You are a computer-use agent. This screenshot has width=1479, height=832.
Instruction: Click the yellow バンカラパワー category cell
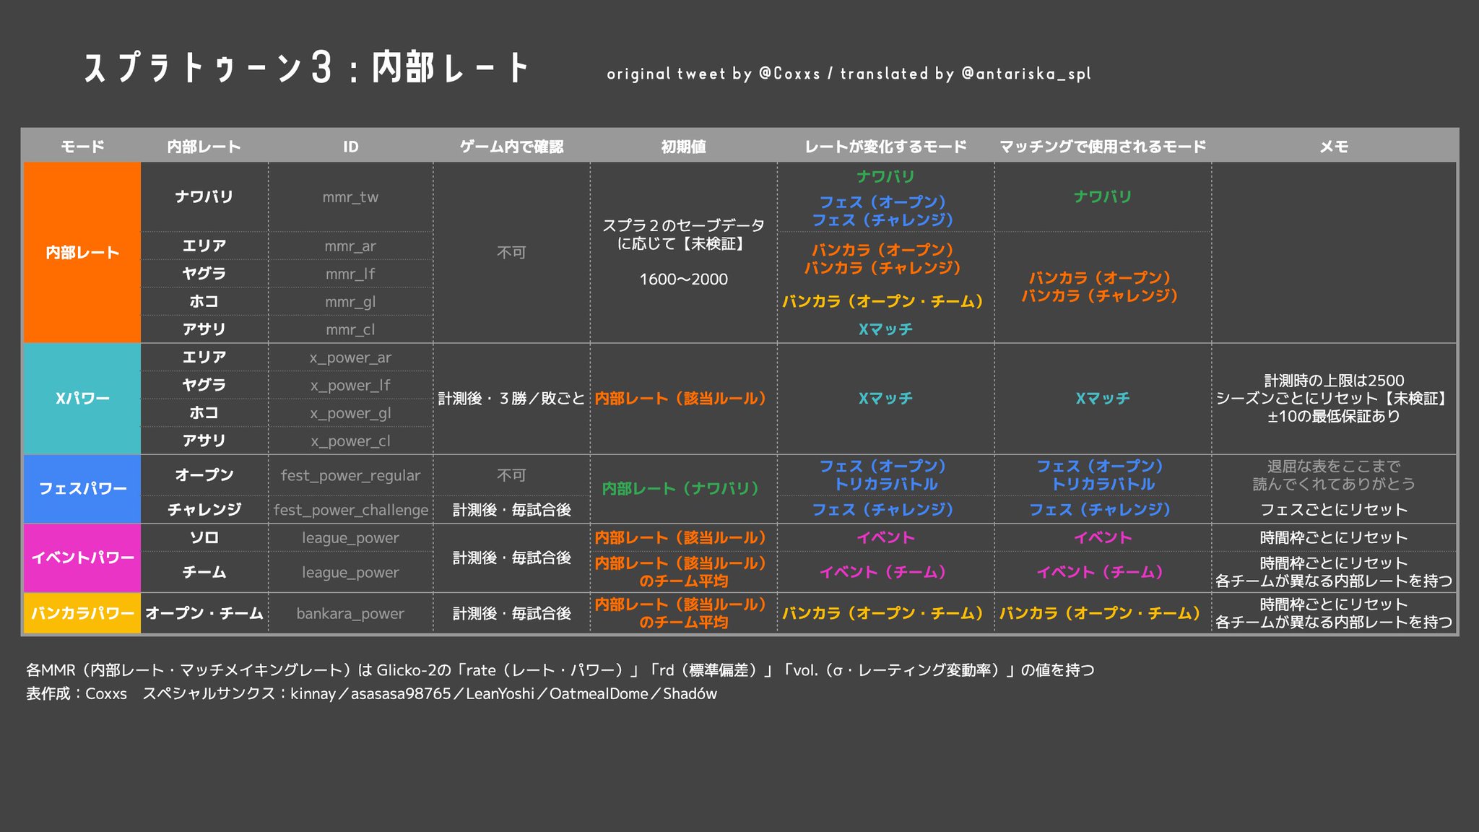82,613
